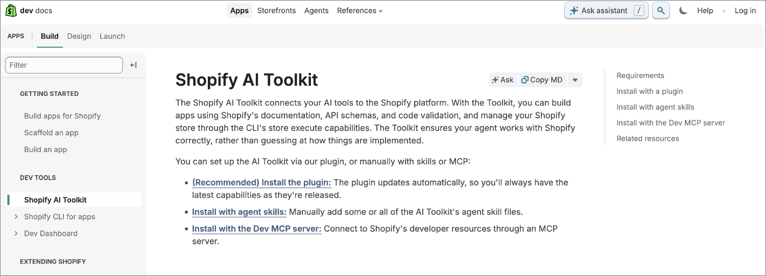Copy page as markdown with Copy MD
Screen dimensions: 766x276
point(542,80)
